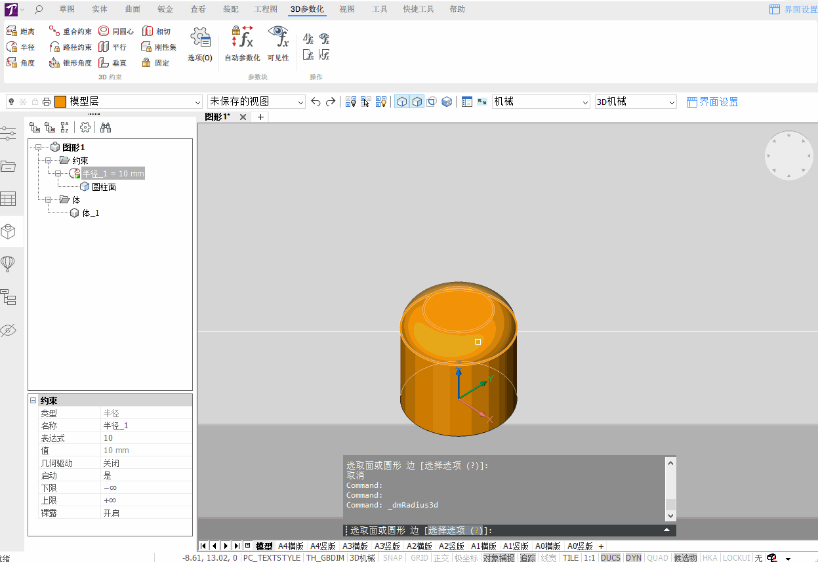
Task: Apply the 刚性集 rigid set constraint
Action: tap(159, 47)
